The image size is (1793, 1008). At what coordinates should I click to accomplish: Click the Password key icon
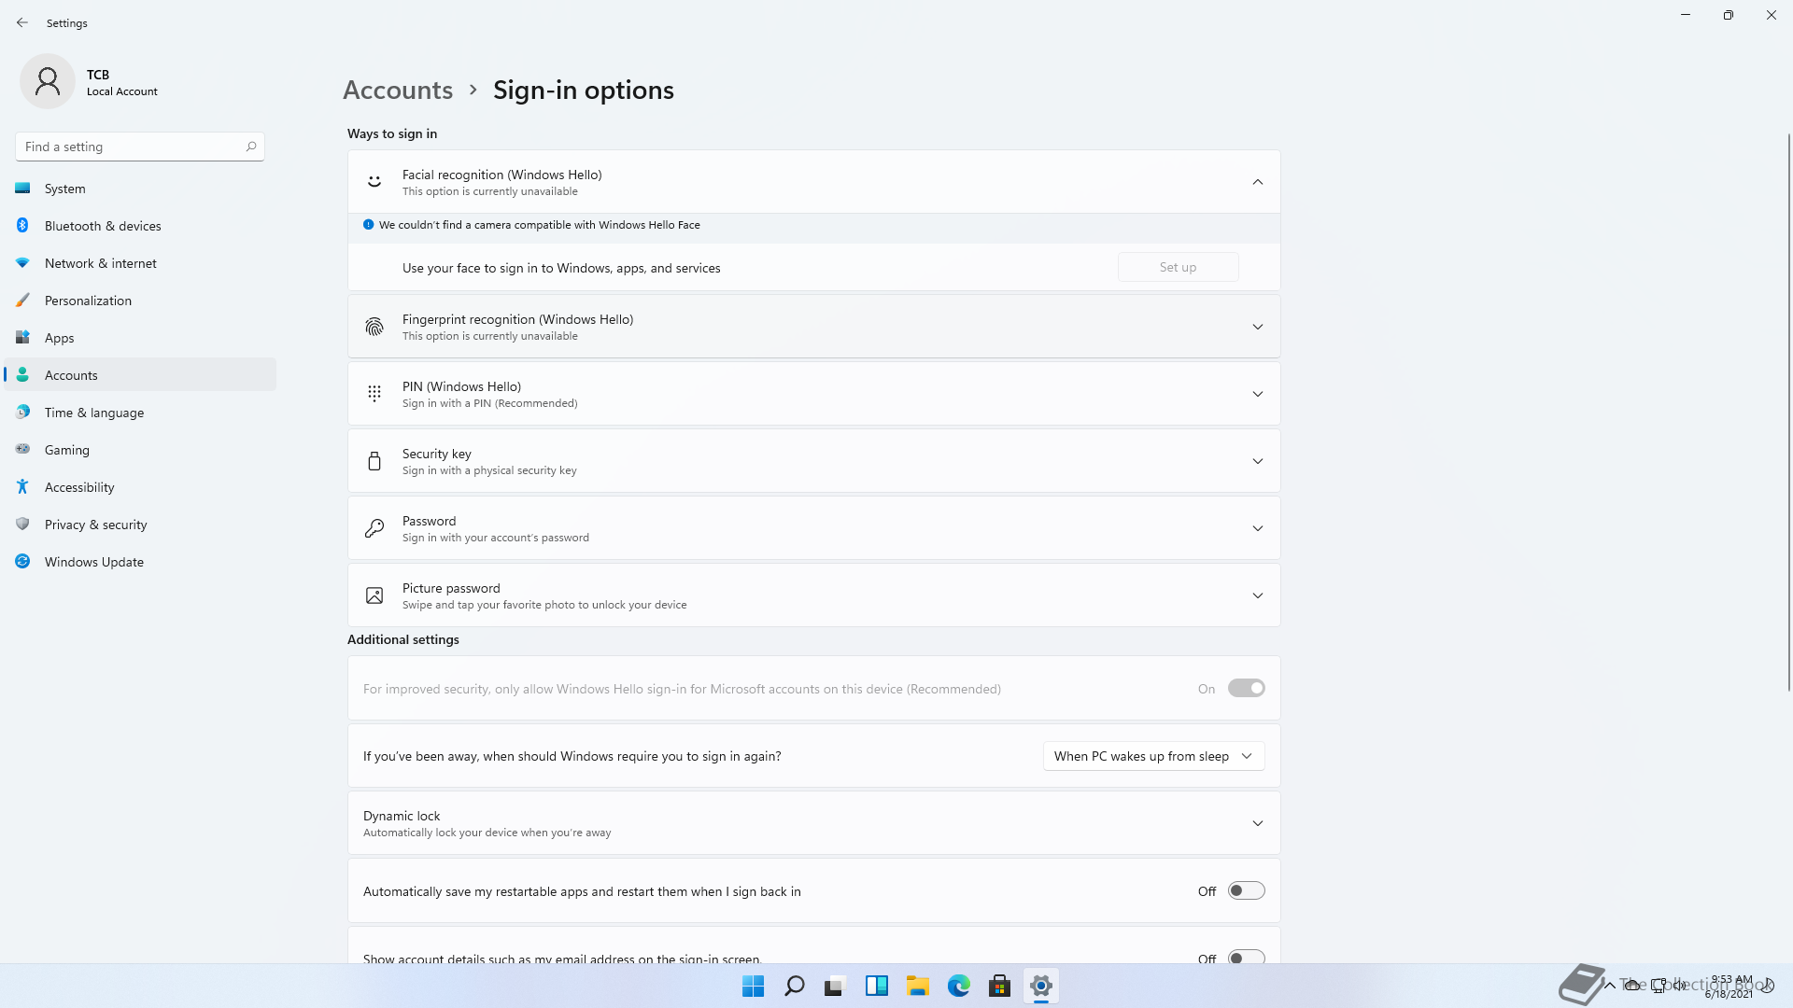pyautogui.click(x=374, y=528)
